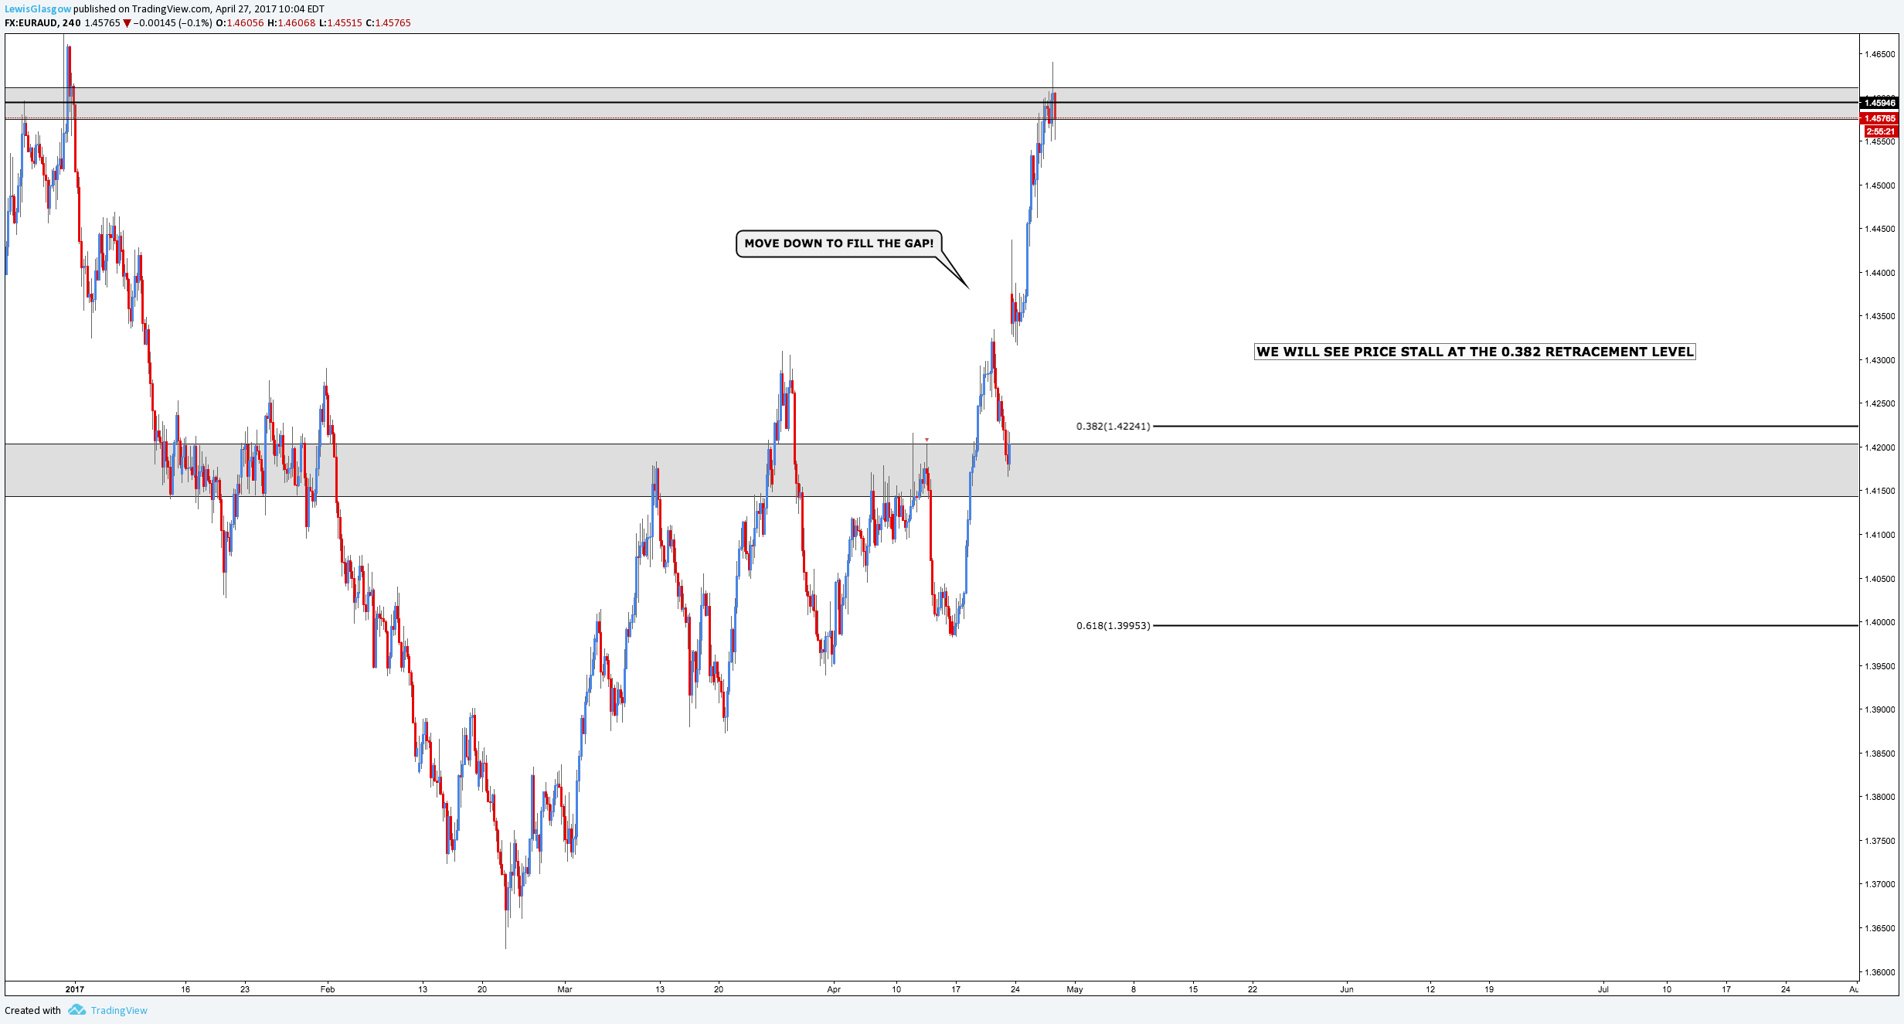The image size is (1904, 1024).
Task: Click the red 1.45765 current price tag
Action: (x=1879, y=118)
